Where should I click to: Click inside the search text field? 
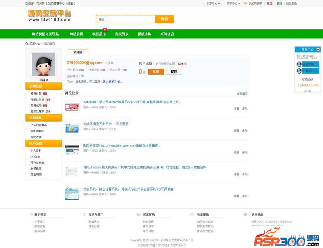[x=132, y=19]
